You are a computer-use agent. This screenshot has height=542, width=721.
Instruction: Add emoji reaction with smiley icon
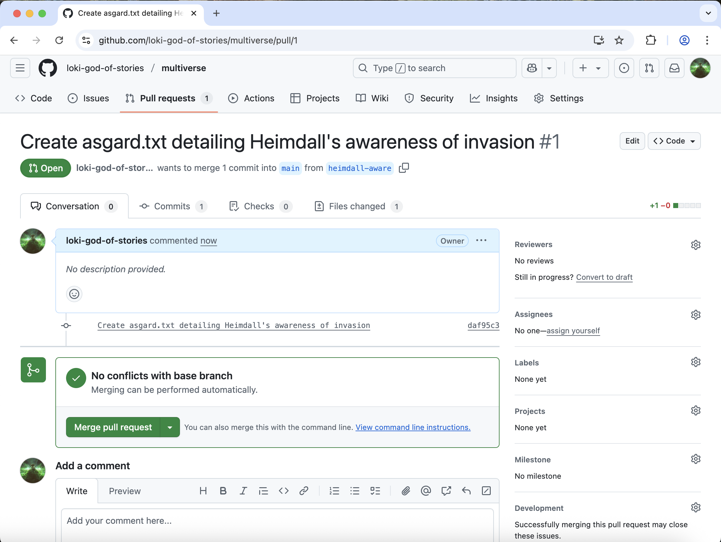[74, 294]
